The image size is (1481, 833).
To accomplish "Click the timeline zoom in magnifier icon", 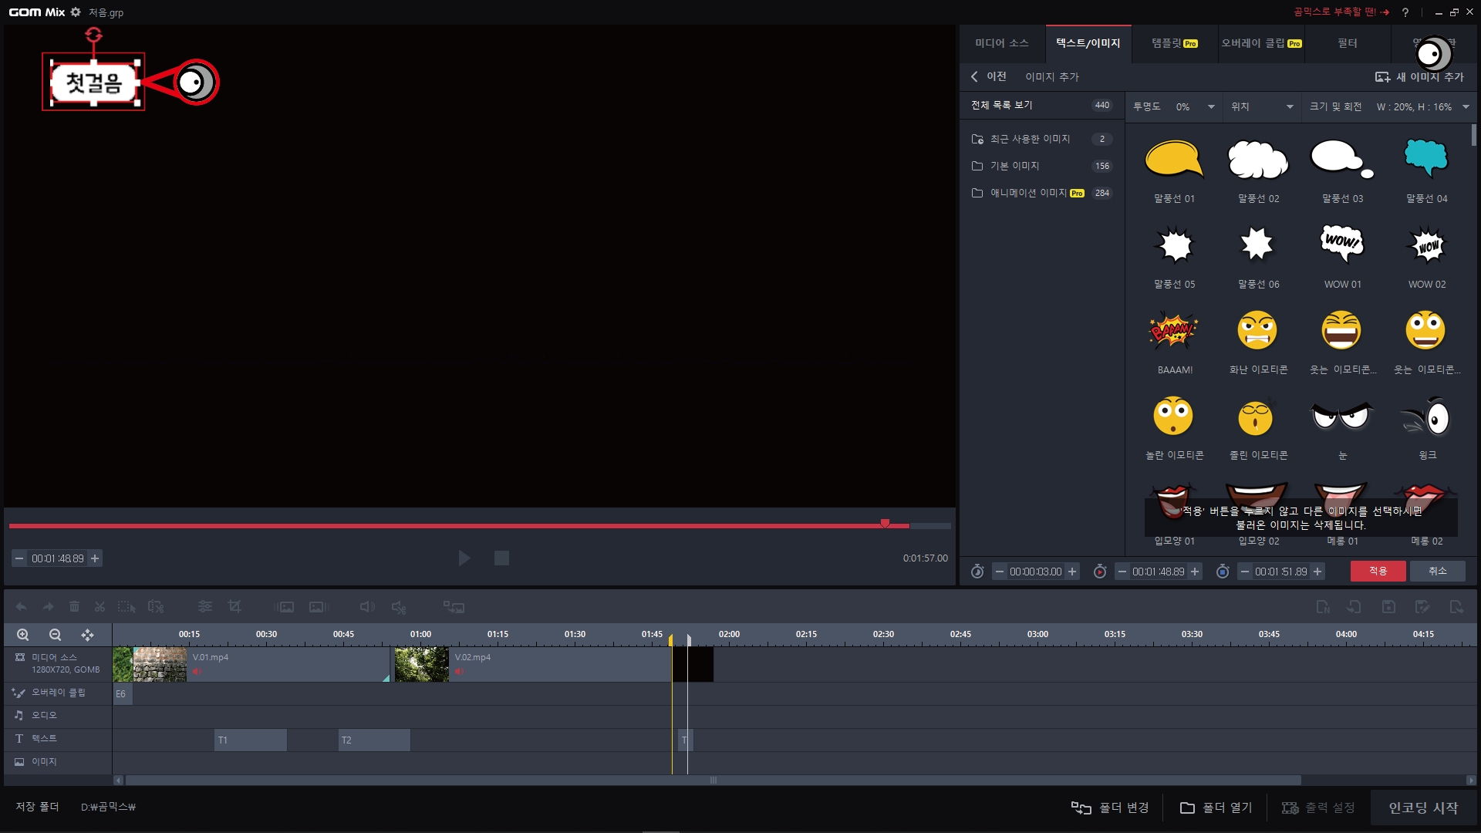I will click(23, 635).
